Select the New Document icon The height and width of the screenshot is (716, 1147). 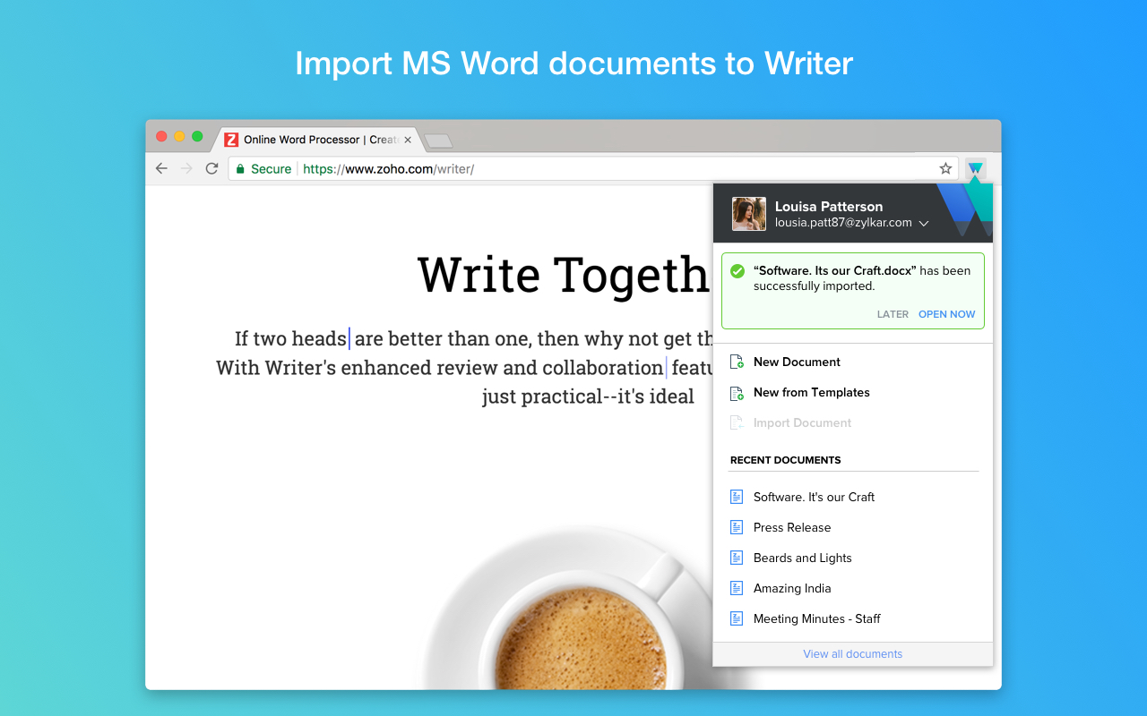737,362
